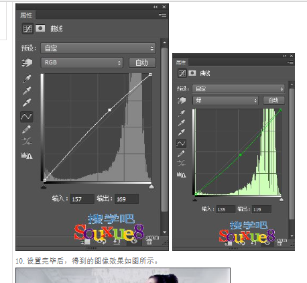Click the input field showing 157
The width and height of the screenshot is (307, 283).
pyautogui.click(x=82, y=199)
